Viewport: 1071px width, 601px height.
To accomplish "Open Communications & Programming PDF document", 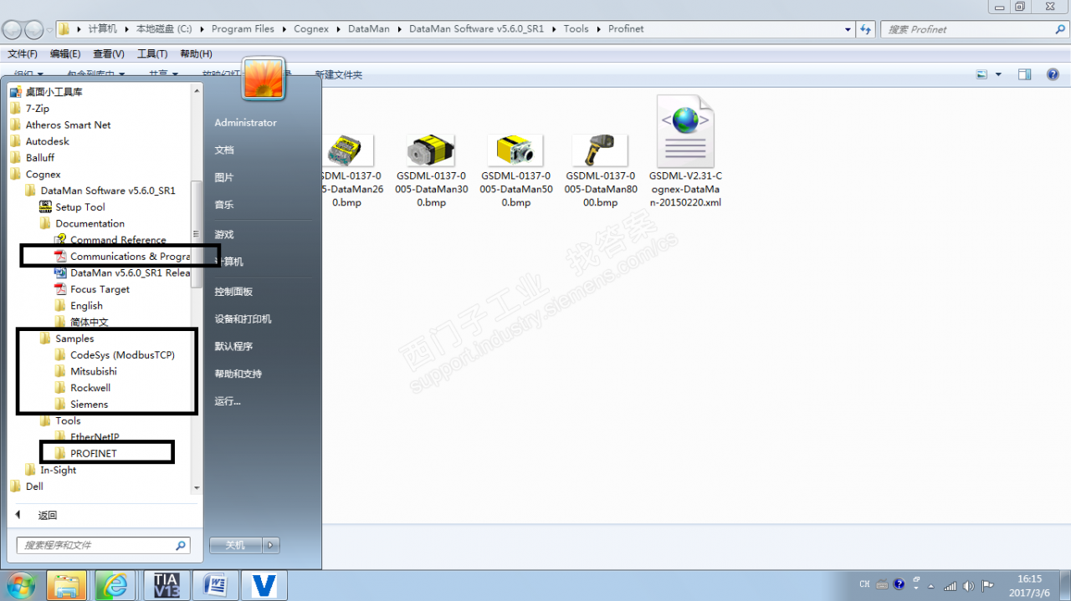I will click(x=122, y=257).
